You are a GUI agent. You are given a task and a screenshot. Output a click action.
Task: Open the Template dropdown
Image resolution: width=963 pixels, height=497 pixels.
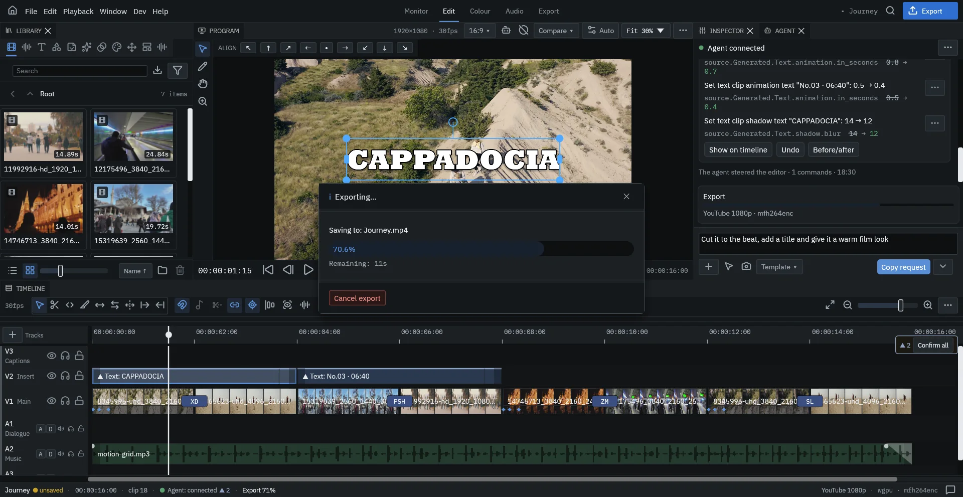pyautogui.click(x=779, y=267)
